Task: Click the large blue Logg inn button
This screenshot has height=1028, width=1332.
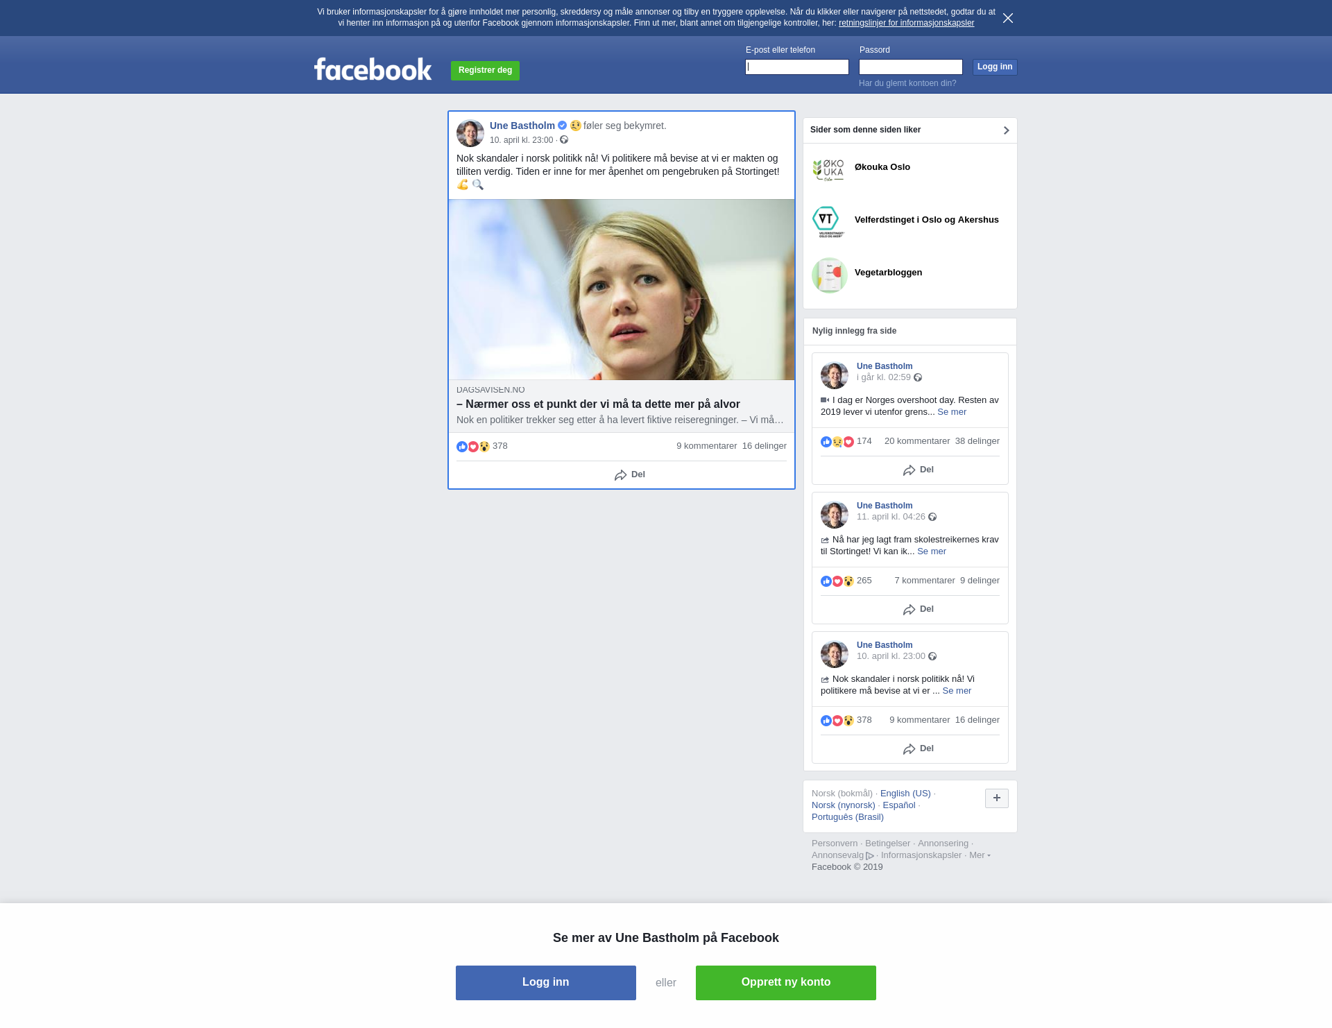Action: point(546,983)
